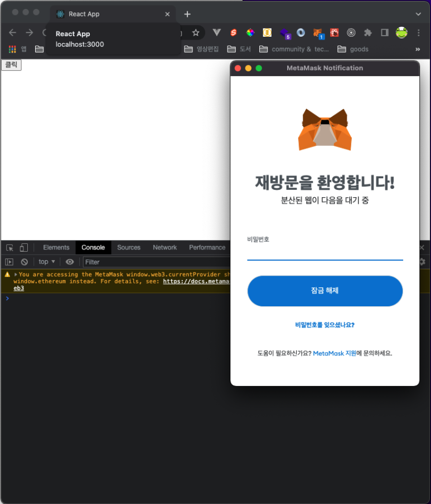Click the blue 잠금 해제 unlock button
431x504 pixels.
pos(325,291)
